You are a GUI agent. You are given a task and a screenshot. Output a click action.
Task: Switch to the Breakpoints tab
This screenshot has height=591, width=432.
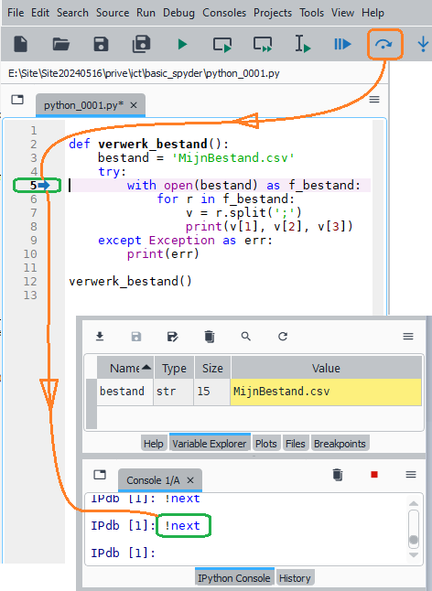click(x=340, y=444)
